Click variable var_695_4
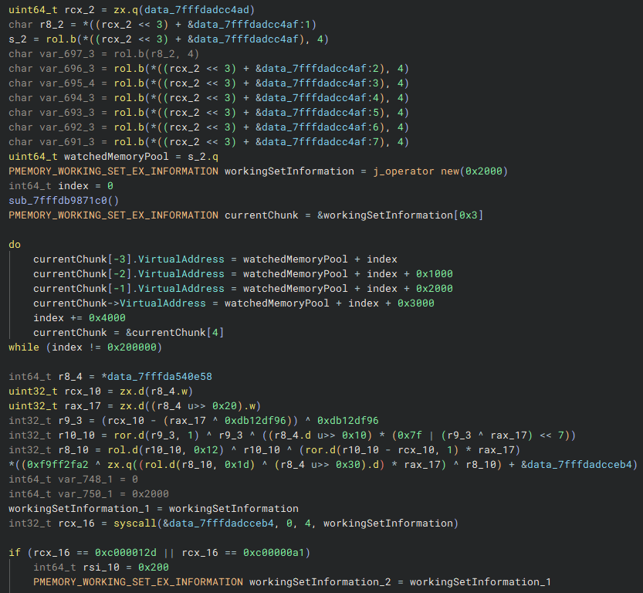Image resolution: width=643 pixels, height=593 pixels. click(x=67, y=83)
